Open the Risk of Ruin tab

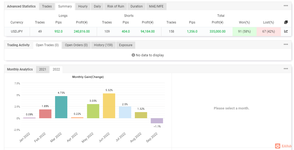[115, 6]
